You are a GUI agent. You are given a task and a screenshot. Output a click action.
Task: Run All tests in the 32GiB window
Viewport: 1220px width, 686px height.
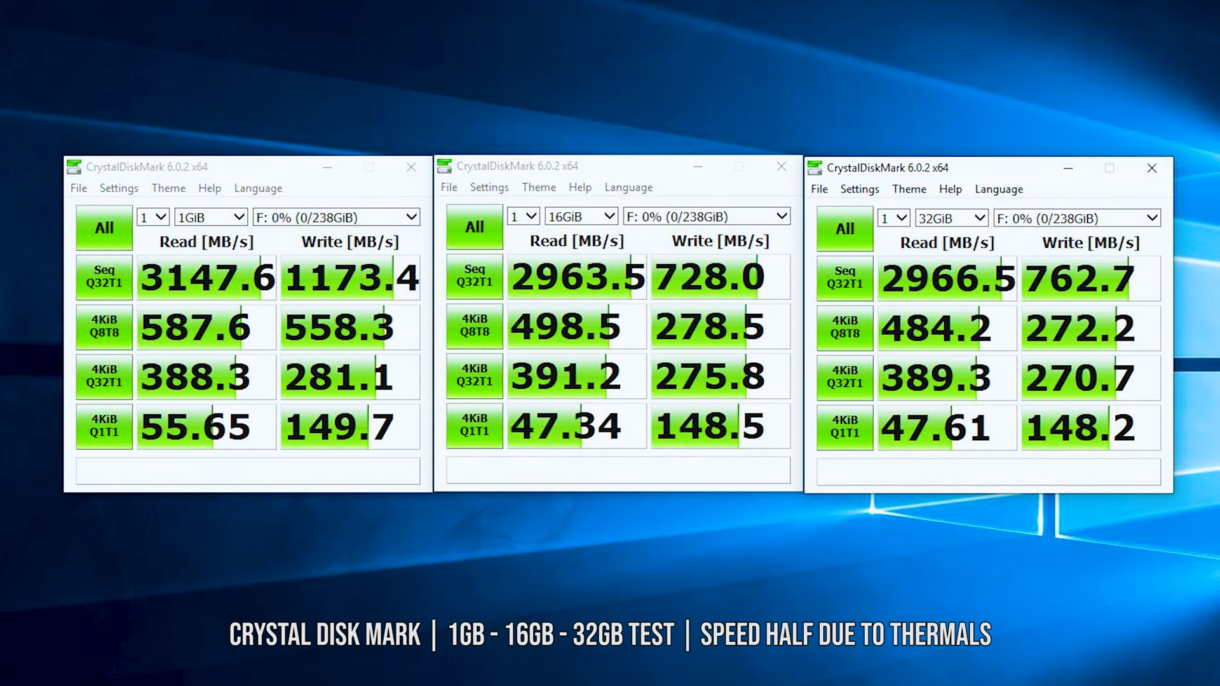point(845,229)
